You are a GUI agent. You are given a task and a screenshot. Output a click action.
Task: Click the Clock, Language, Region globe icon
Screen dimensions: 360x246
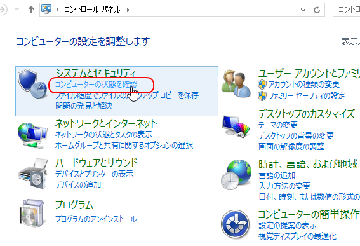tap(236, 175)
